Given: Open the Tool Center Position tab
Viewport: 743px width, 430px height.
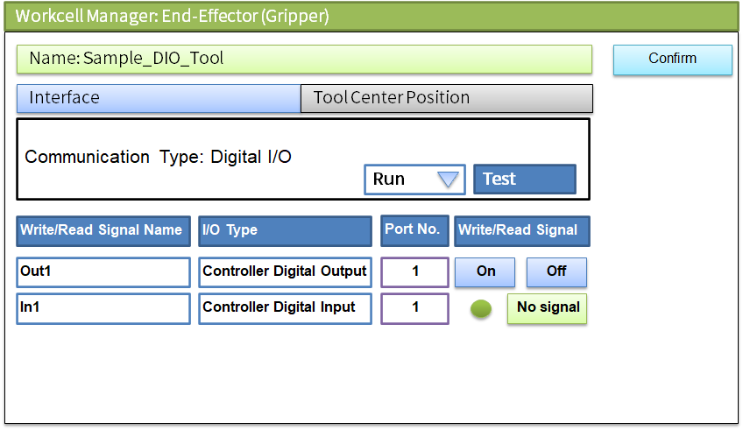Looking at the screenshot, I should [446, 98].
